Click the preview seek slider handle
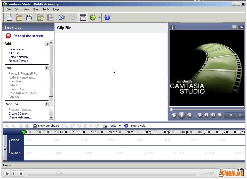Viewport: 247px width, 179px height. click(x=171, y=109)
